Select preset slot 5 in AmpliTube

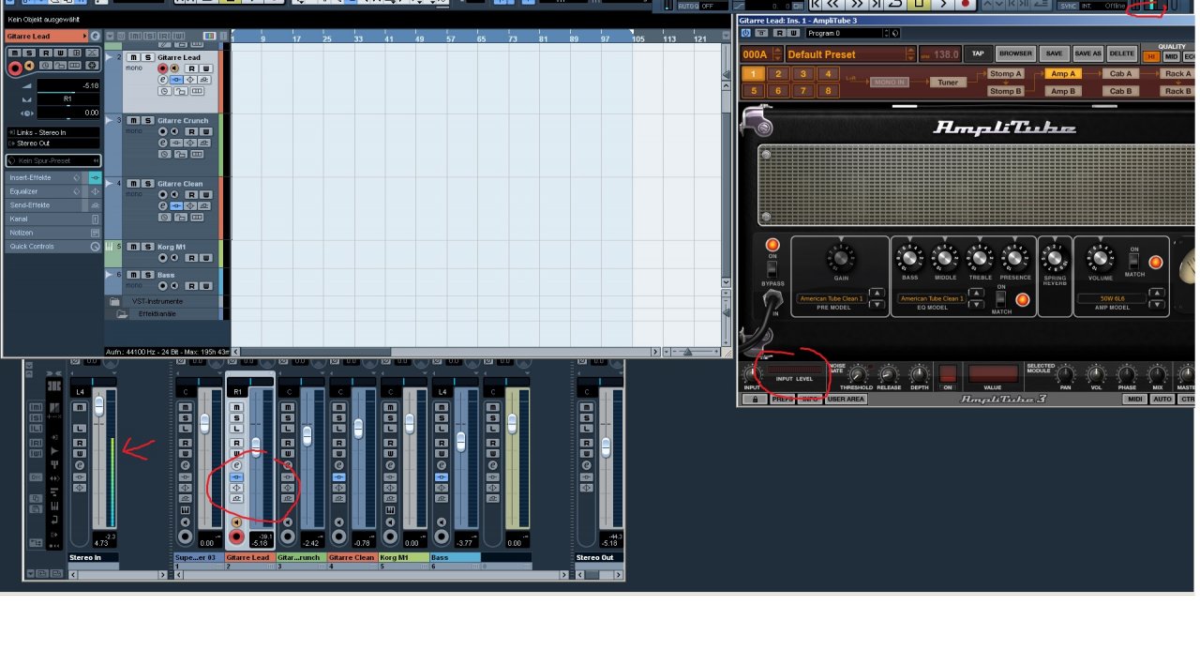(x=753, y=91)
